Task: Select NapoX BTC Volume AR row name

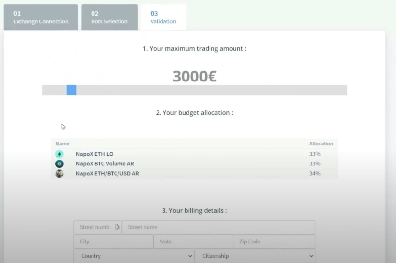Action: [105, 163]
